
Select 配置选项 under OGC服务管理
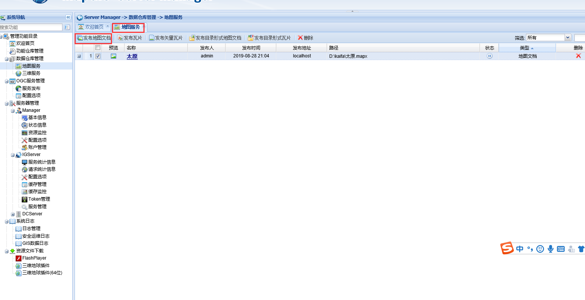point(31,96)
